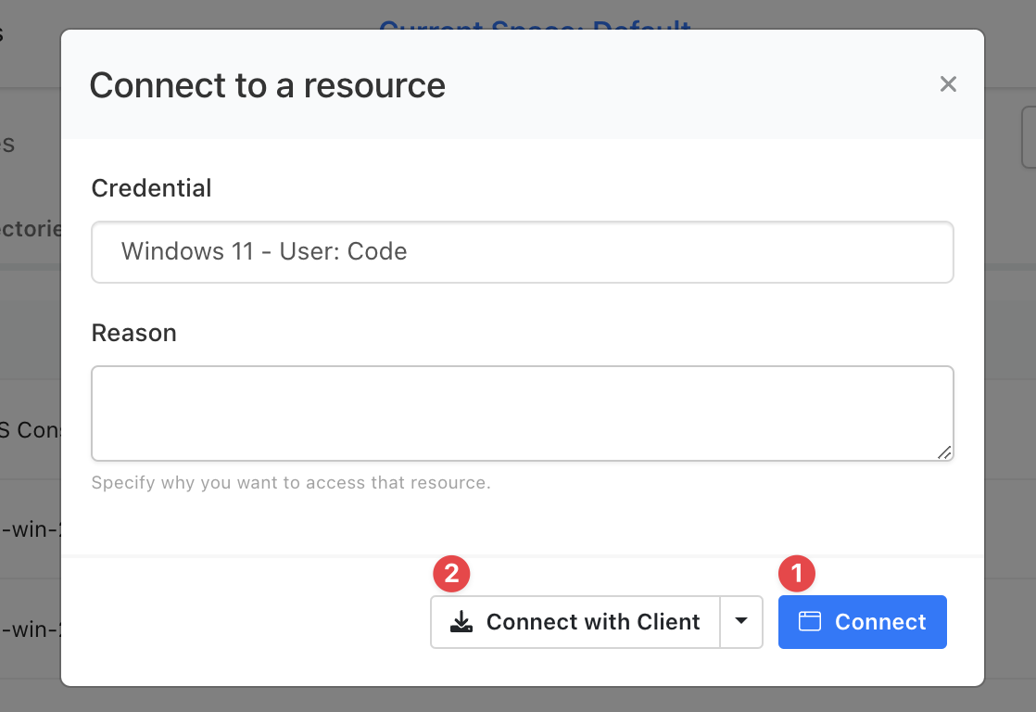The height and width of the screenshot is (712, 1036).
Task: Click the download icon beside Connect with Client
Action: pos(461,622)
